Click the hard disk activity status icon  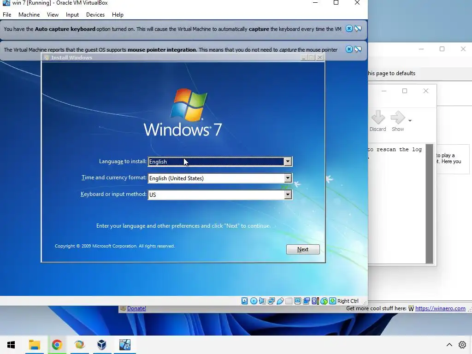(x=244, y=301)
